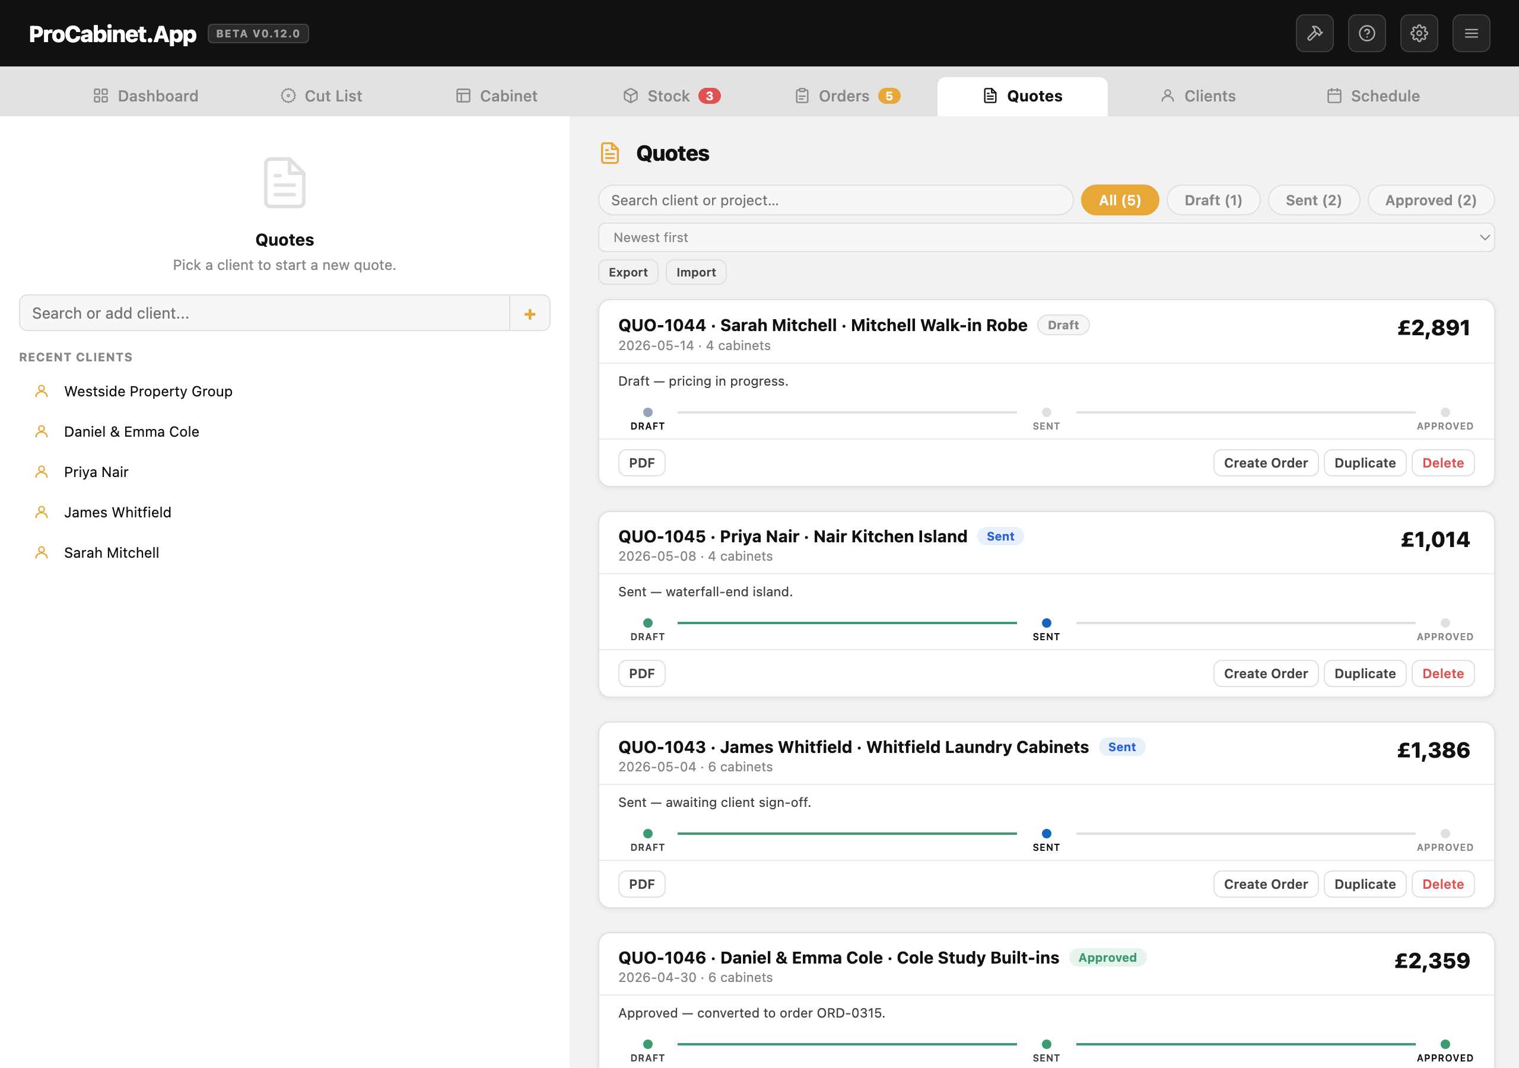
Task: Open the Newest first sort dropdown
Action: 1046,237
